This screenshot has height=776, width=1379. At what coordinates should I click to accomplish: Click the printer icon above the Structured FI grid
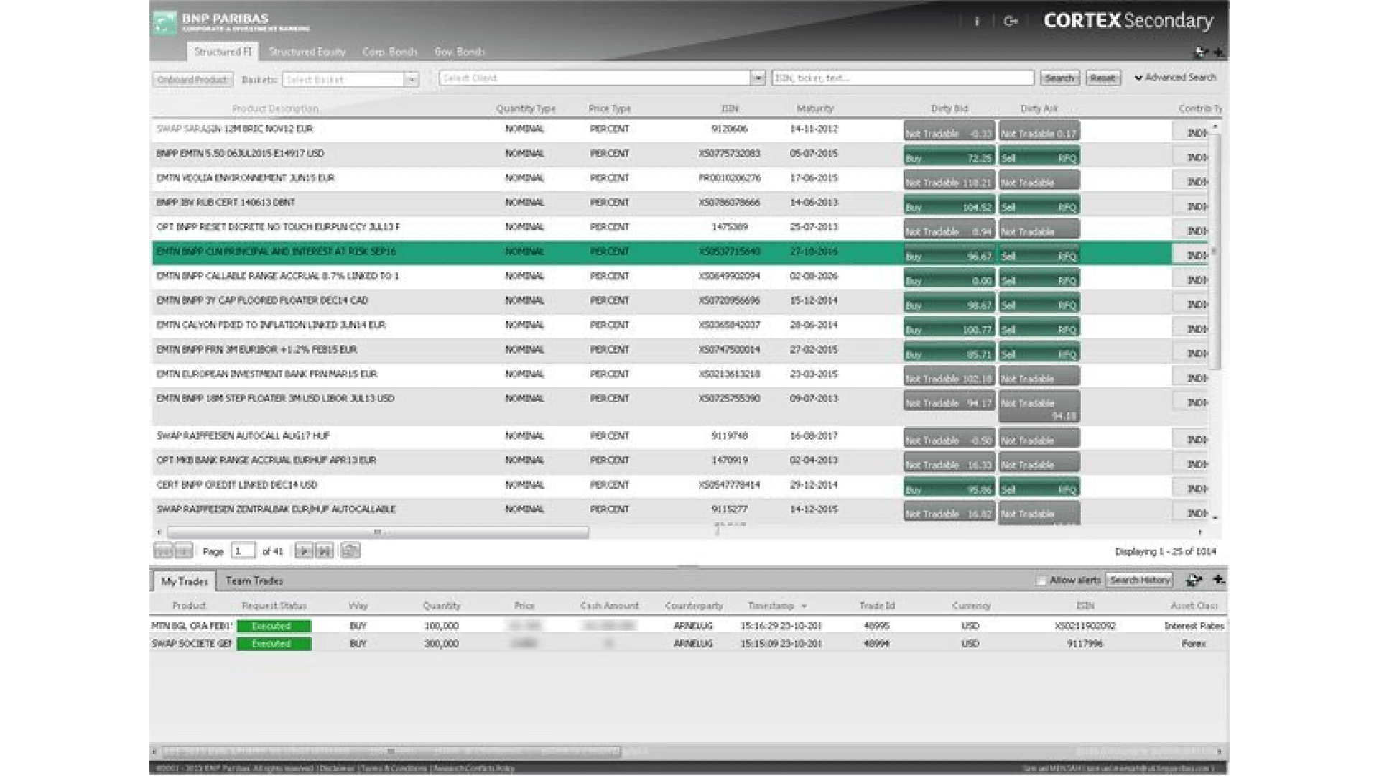click(1198, 52)
